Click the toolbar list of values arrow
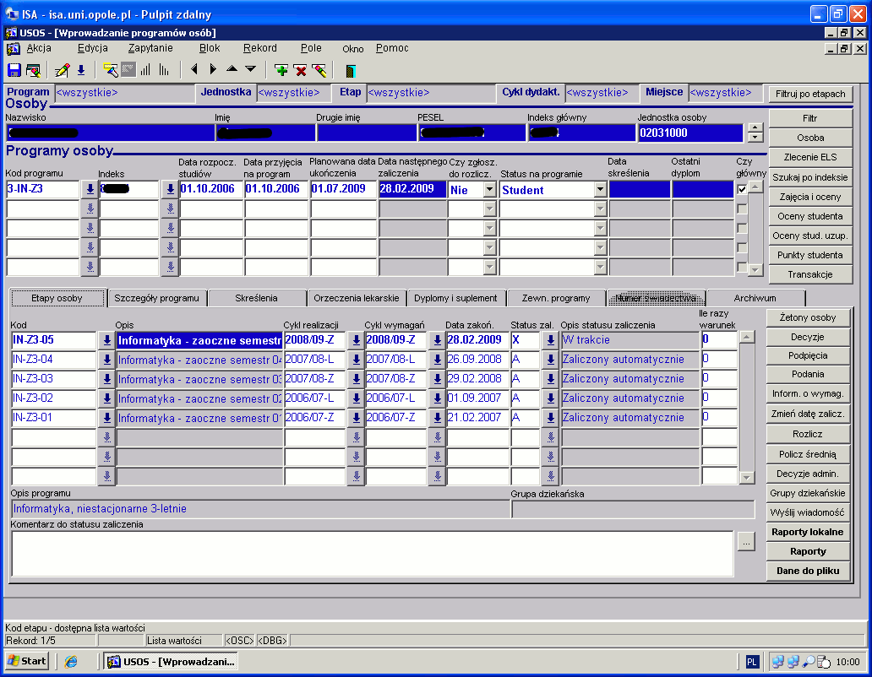The image size is (872, 677). click(x=81, y=70)
